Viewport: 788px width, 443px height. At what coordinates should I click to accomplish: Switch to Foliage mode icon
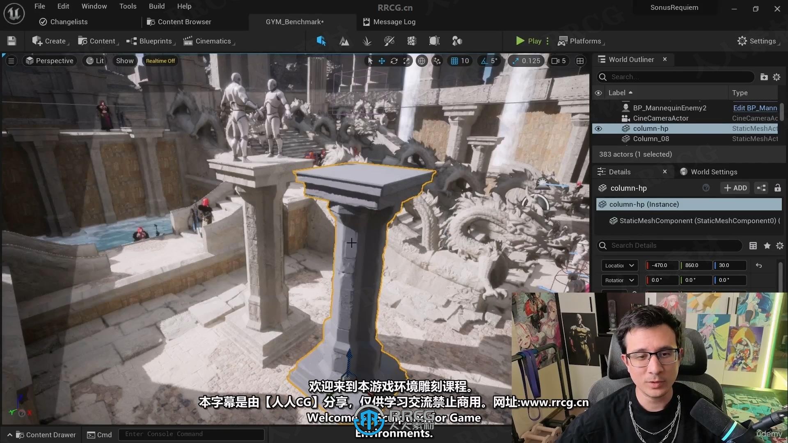point(367,41)
